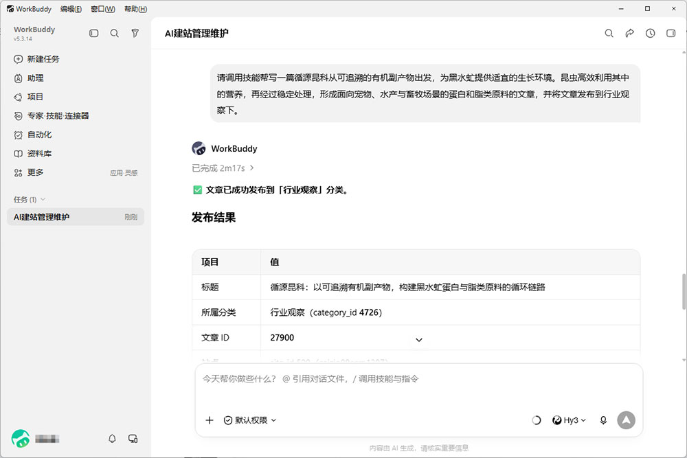
Task: Click the filter icon beside sidebar search
Action: tap(135, 33)
